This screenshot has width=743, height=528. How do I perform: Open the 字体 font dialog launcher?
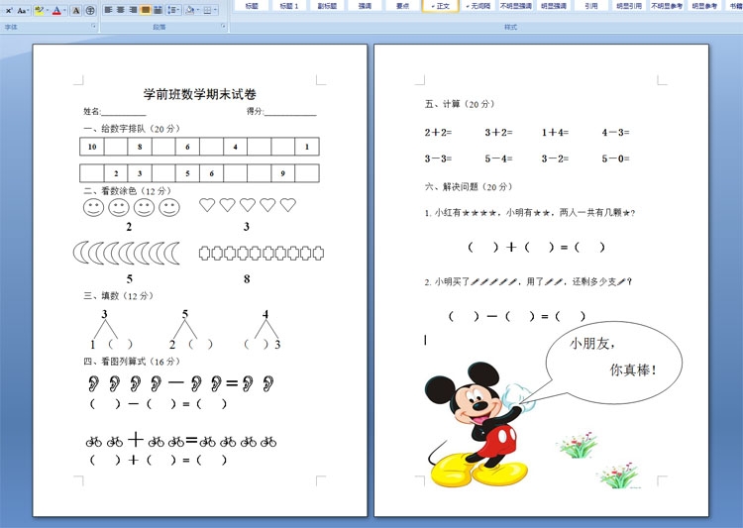[x=93, y=27]
